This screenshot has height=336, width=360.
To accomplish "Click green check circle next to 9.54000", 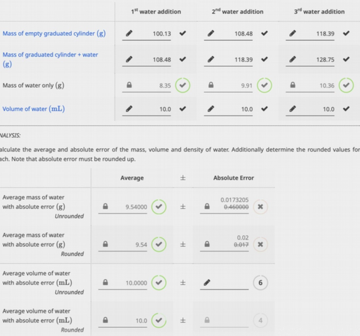I will click(159, 207).
